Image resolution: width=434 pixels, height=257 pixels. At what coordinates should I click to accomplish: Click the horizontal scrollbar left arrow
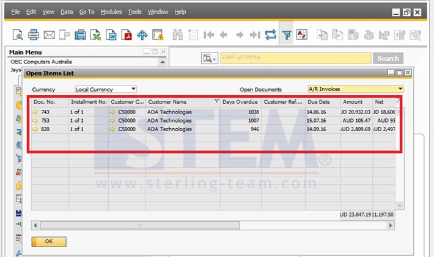35,225
